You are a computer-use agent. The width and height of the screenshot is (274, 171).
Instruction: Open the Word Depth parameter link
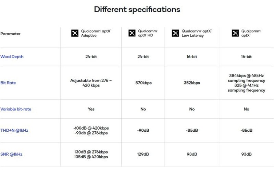[12, 56]
